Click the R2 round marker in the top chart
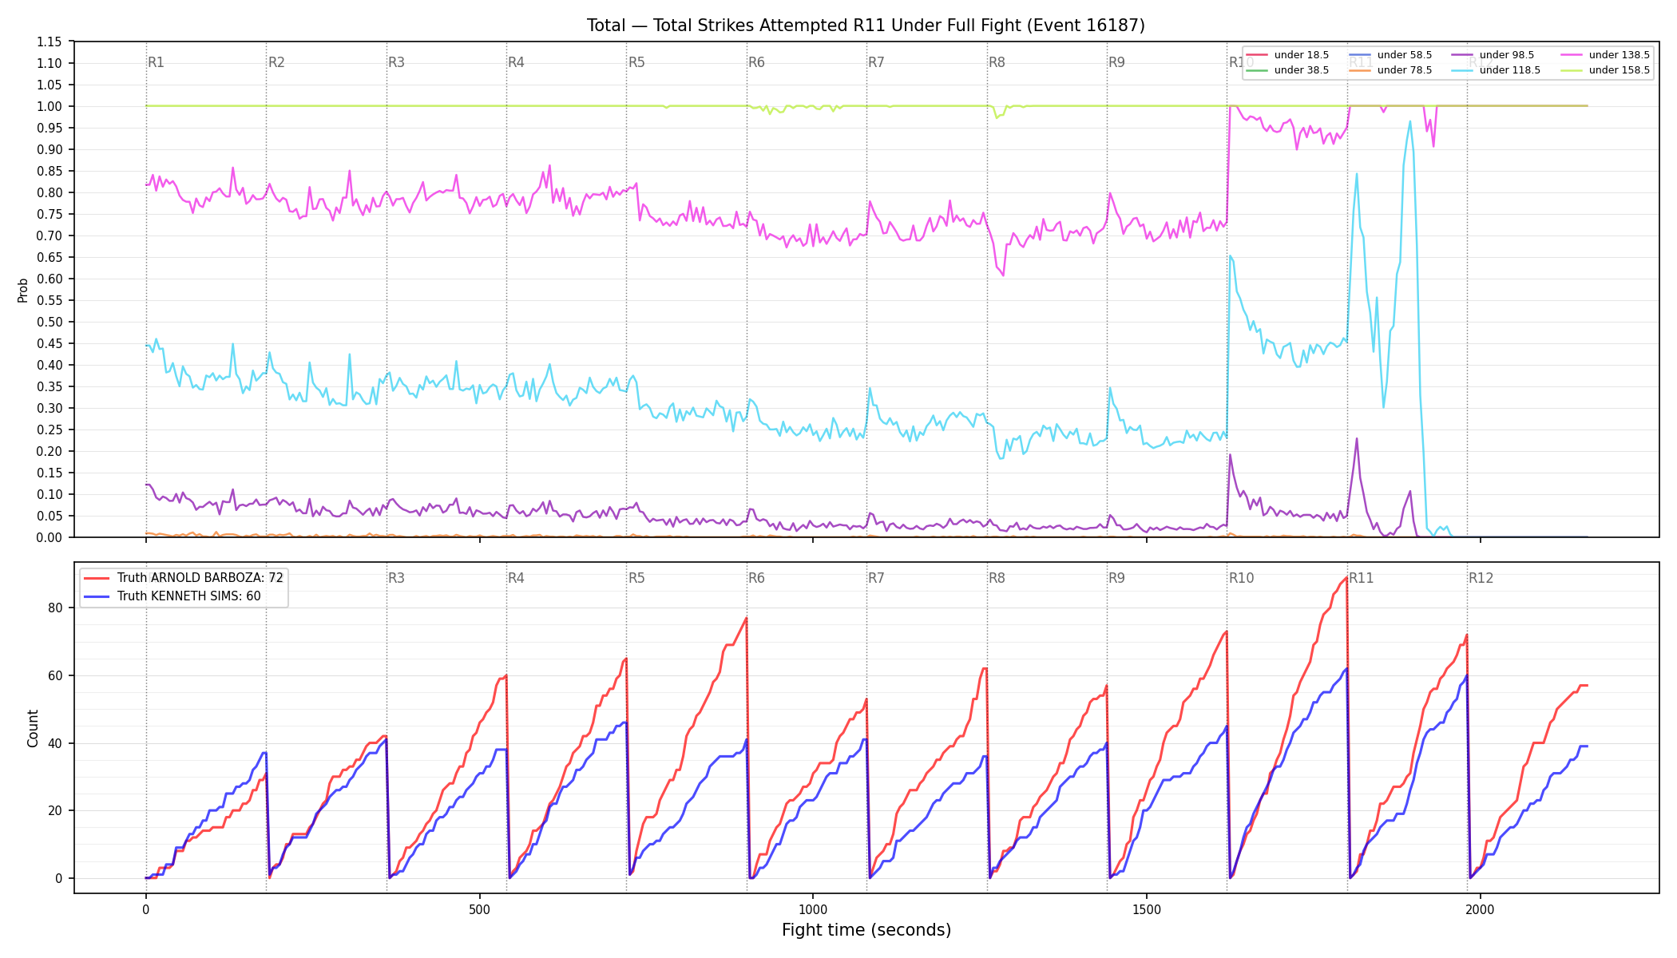1677x958 pixels. (x=276, y=62)
